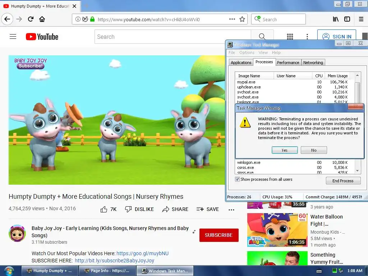Select the mypal.exe process row

click(293, 82)
